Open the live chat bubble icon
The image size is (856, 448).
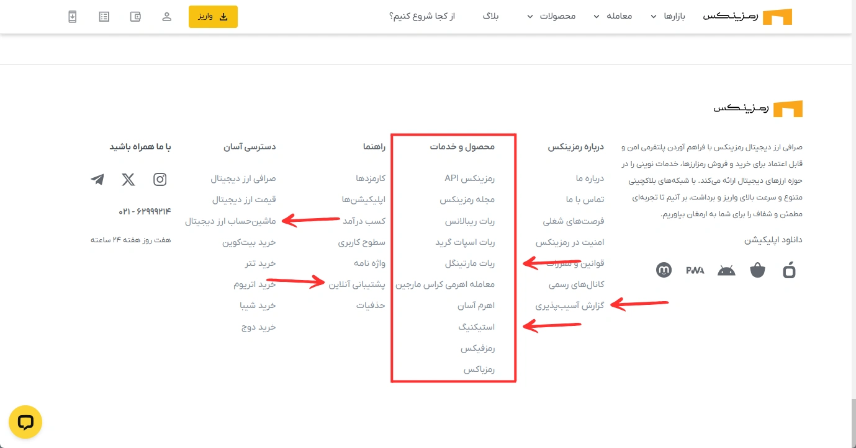click(x=25, y=423)
